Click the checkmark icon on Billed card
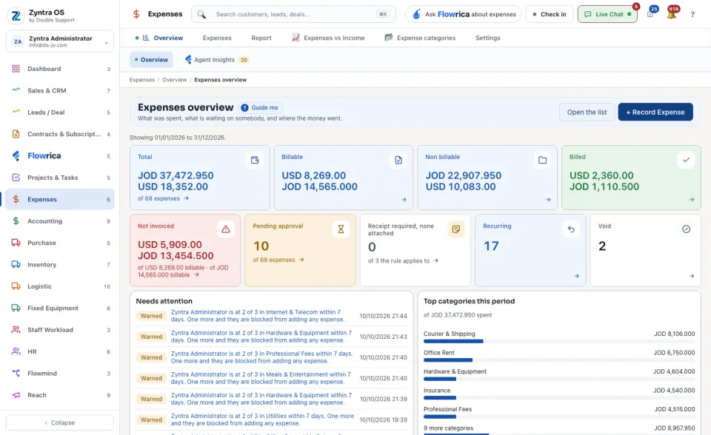The image size is (711, 435). (x=686, y=160)
